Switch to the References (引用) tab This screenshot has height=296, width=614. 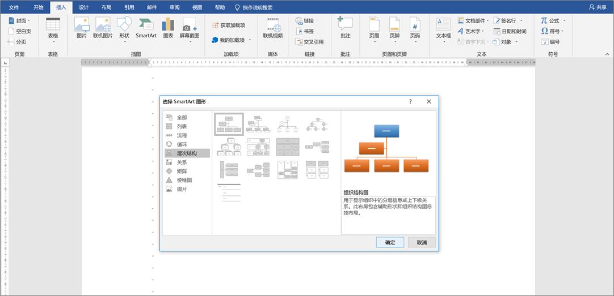click(x=129, y=7)
